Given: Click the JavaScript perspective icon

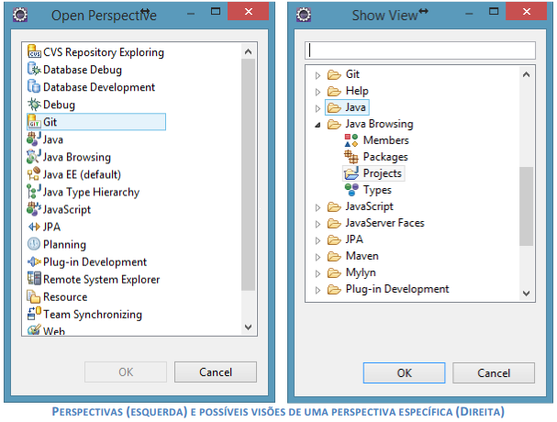Looking at the screenshot, I should coord(34,209).
